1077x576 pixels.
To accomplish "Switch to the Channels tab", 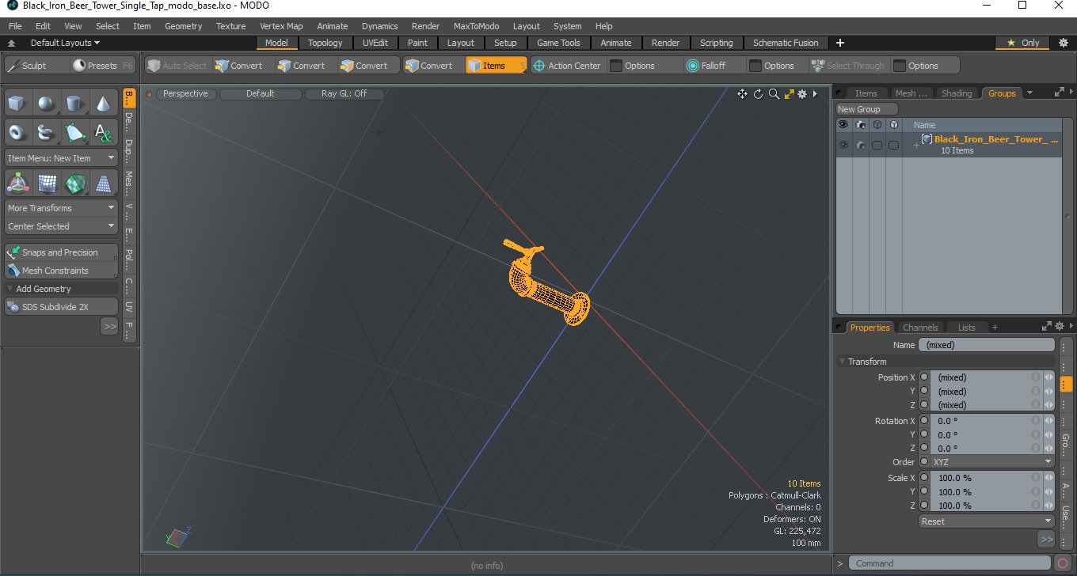I will [920, 328].
